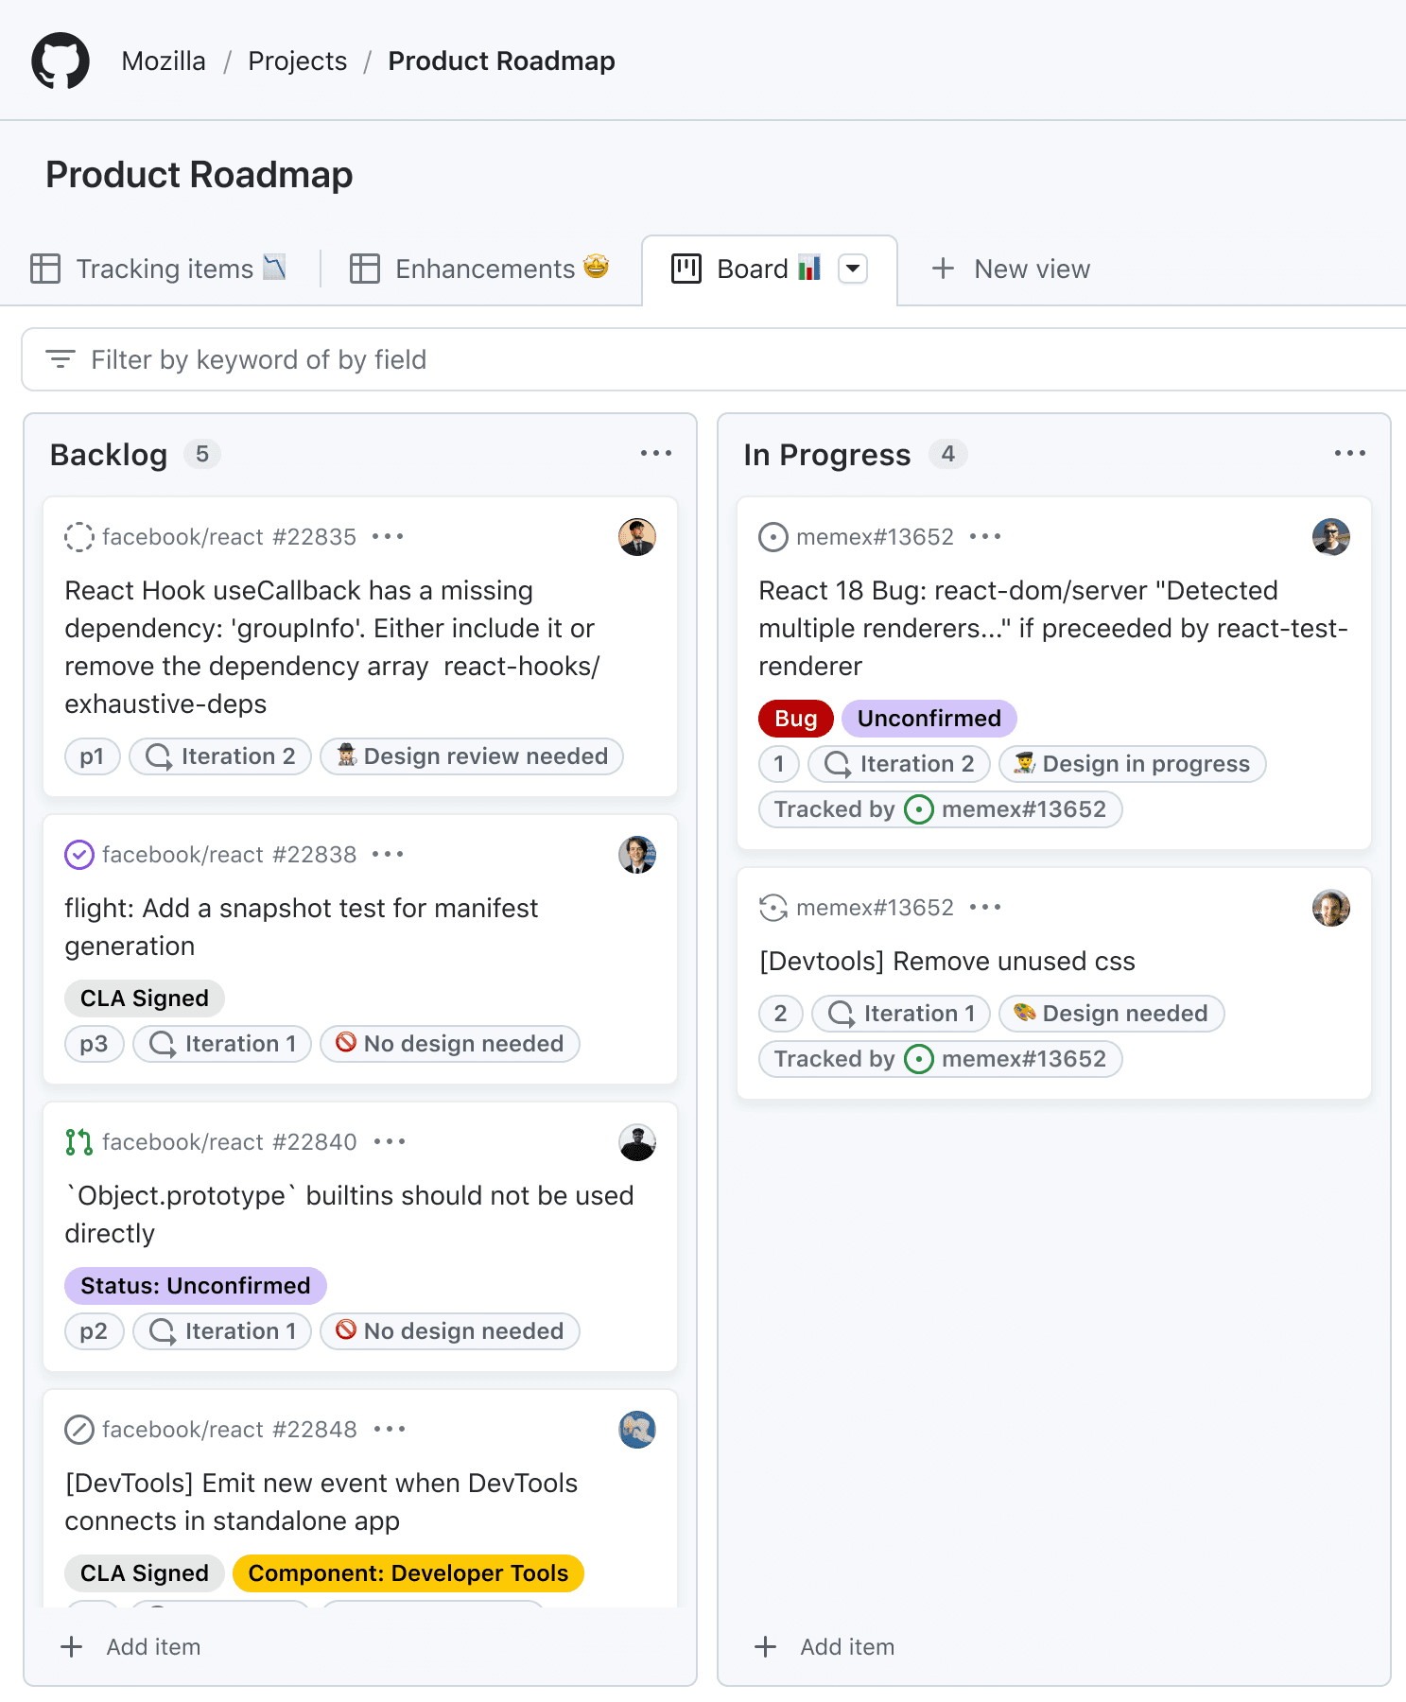Click the red Bug label
This screenshot has height=1702, width=1406.
click(x=795, y=719)
